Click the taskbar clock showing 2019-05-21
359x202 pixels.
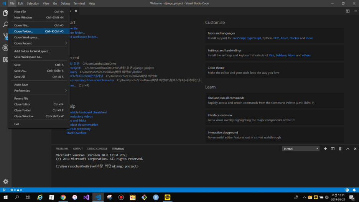pyautogui.click(x=338, y=197)
